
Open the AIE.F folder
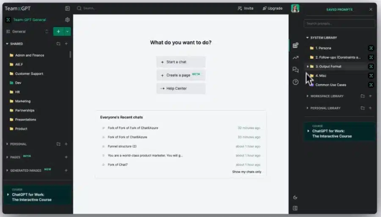pyautogui.click(x=17, y=65)
